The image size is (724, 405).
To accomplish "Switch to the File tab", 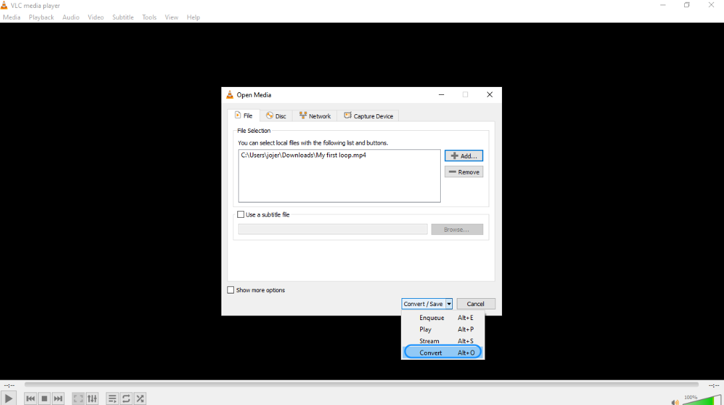I will pyautogui.click(x=243, y=116).
